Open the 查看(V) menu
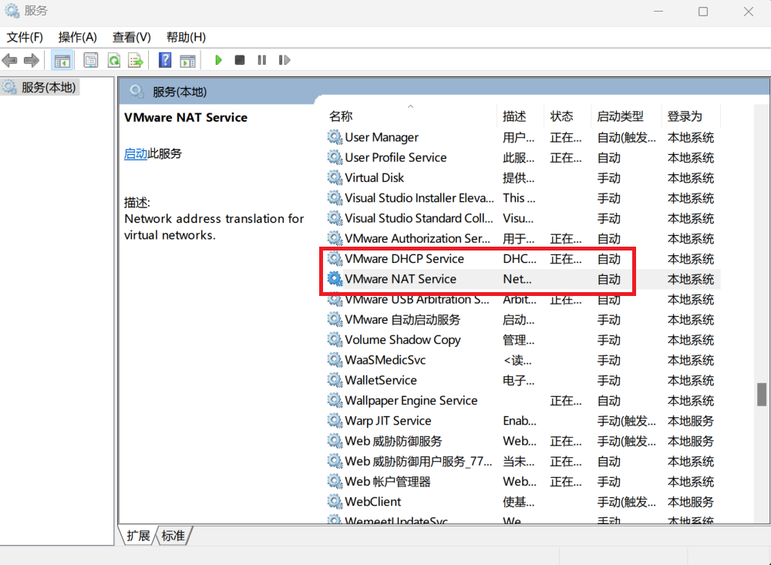Viewport: 771px width, 565px height. tap(131, 37)
